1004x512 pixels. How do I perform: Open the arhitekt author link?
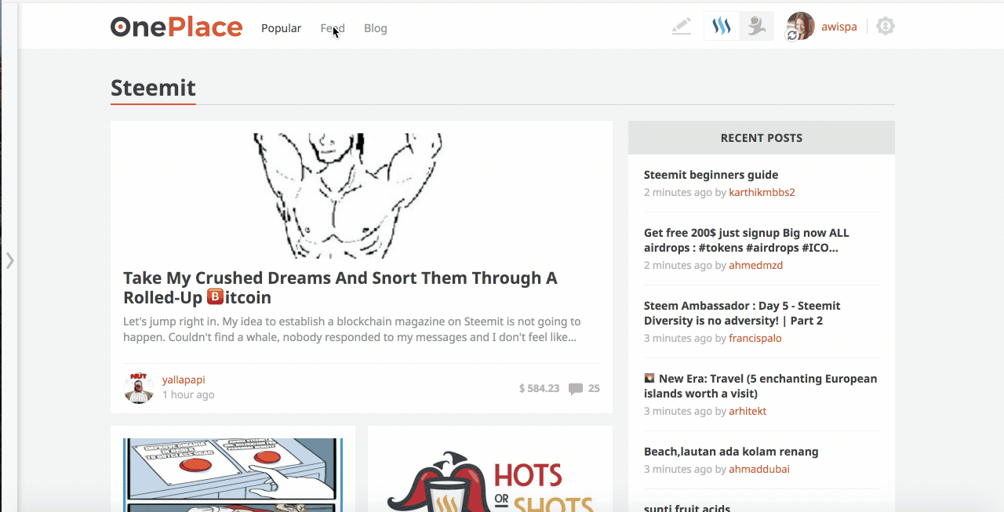748,411
